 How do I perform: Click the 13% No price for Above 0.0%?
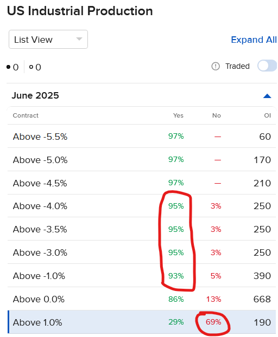tap(213, 299)
